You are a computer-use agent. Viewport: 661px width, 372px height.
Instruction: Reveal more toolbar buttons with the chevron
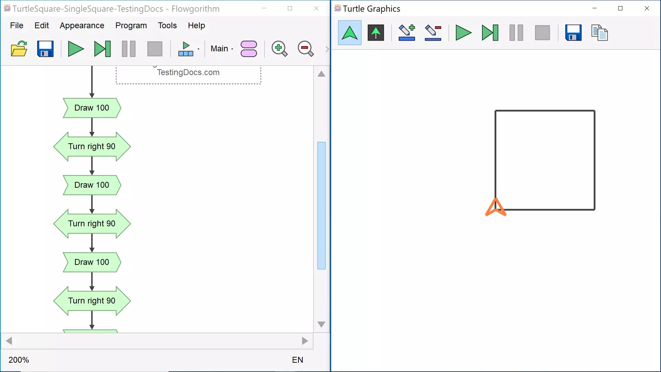click(327, 49)
